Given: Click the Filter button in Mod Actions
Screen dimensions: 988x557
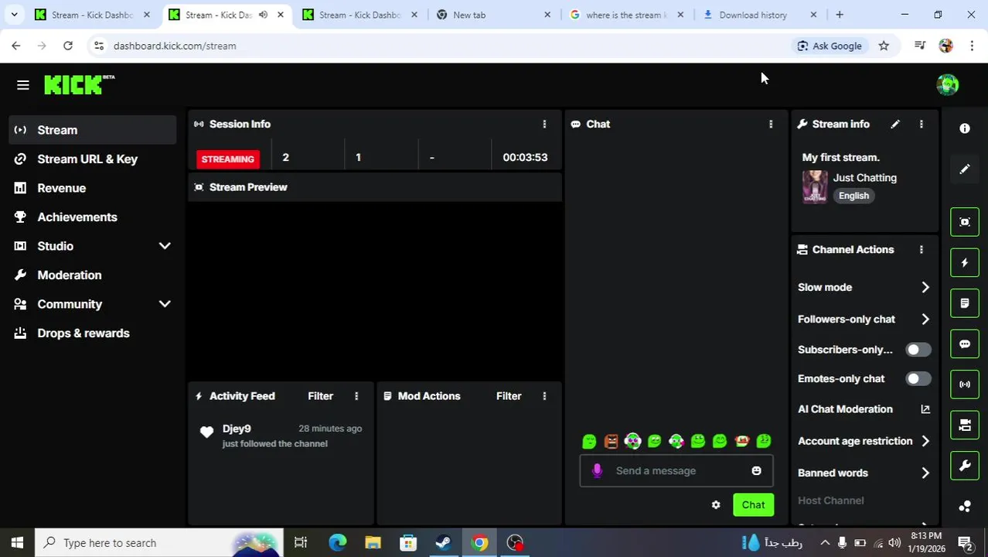Looking at the screenshot, I should tap(509, 396).
